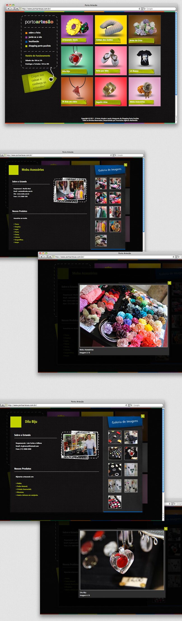Click the 'Imagem 3 / 9' caption

point(85,353)
